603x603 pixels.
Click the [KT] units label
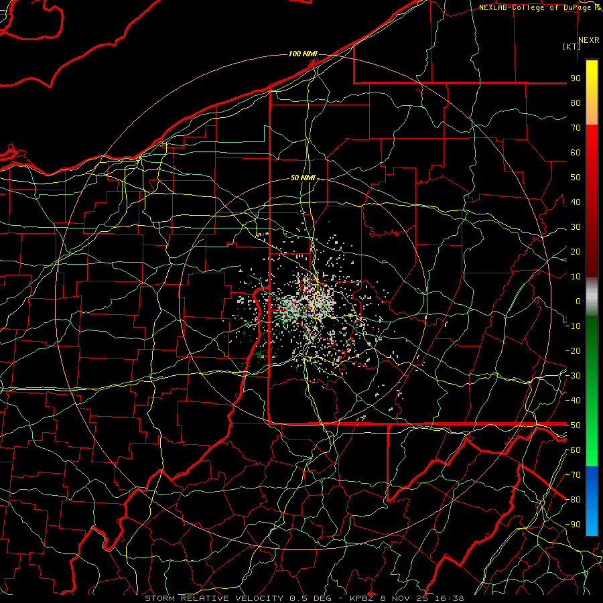[572, 46]
